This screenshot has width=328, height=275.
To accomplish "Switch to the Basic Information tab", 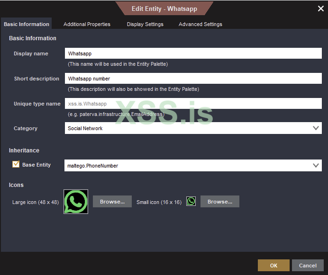I will (27, 24).
